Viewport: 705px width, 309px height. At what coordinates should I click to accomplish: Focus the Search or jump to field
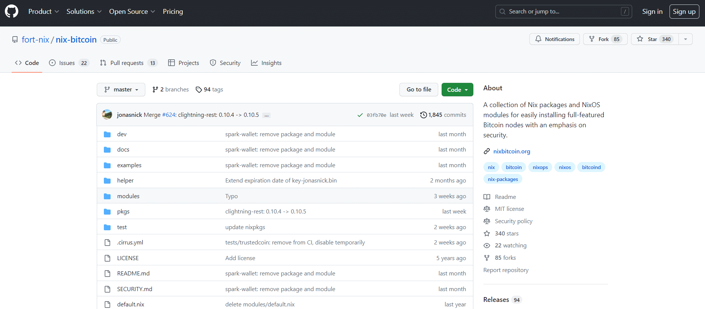(564, 12)
